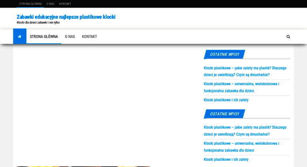Click the blue home icon in navigation bar
This screenshot has height=167, width=307.
(x=20, y=36)
